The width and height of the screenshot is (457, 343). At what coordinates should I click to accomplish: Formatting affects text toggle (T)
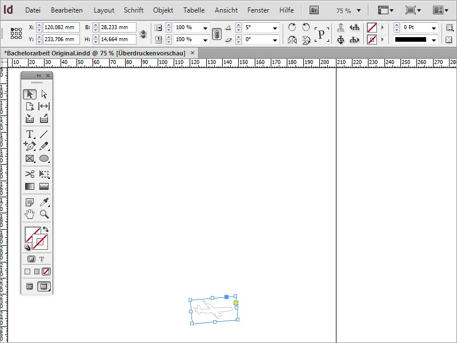coord(42,259)
